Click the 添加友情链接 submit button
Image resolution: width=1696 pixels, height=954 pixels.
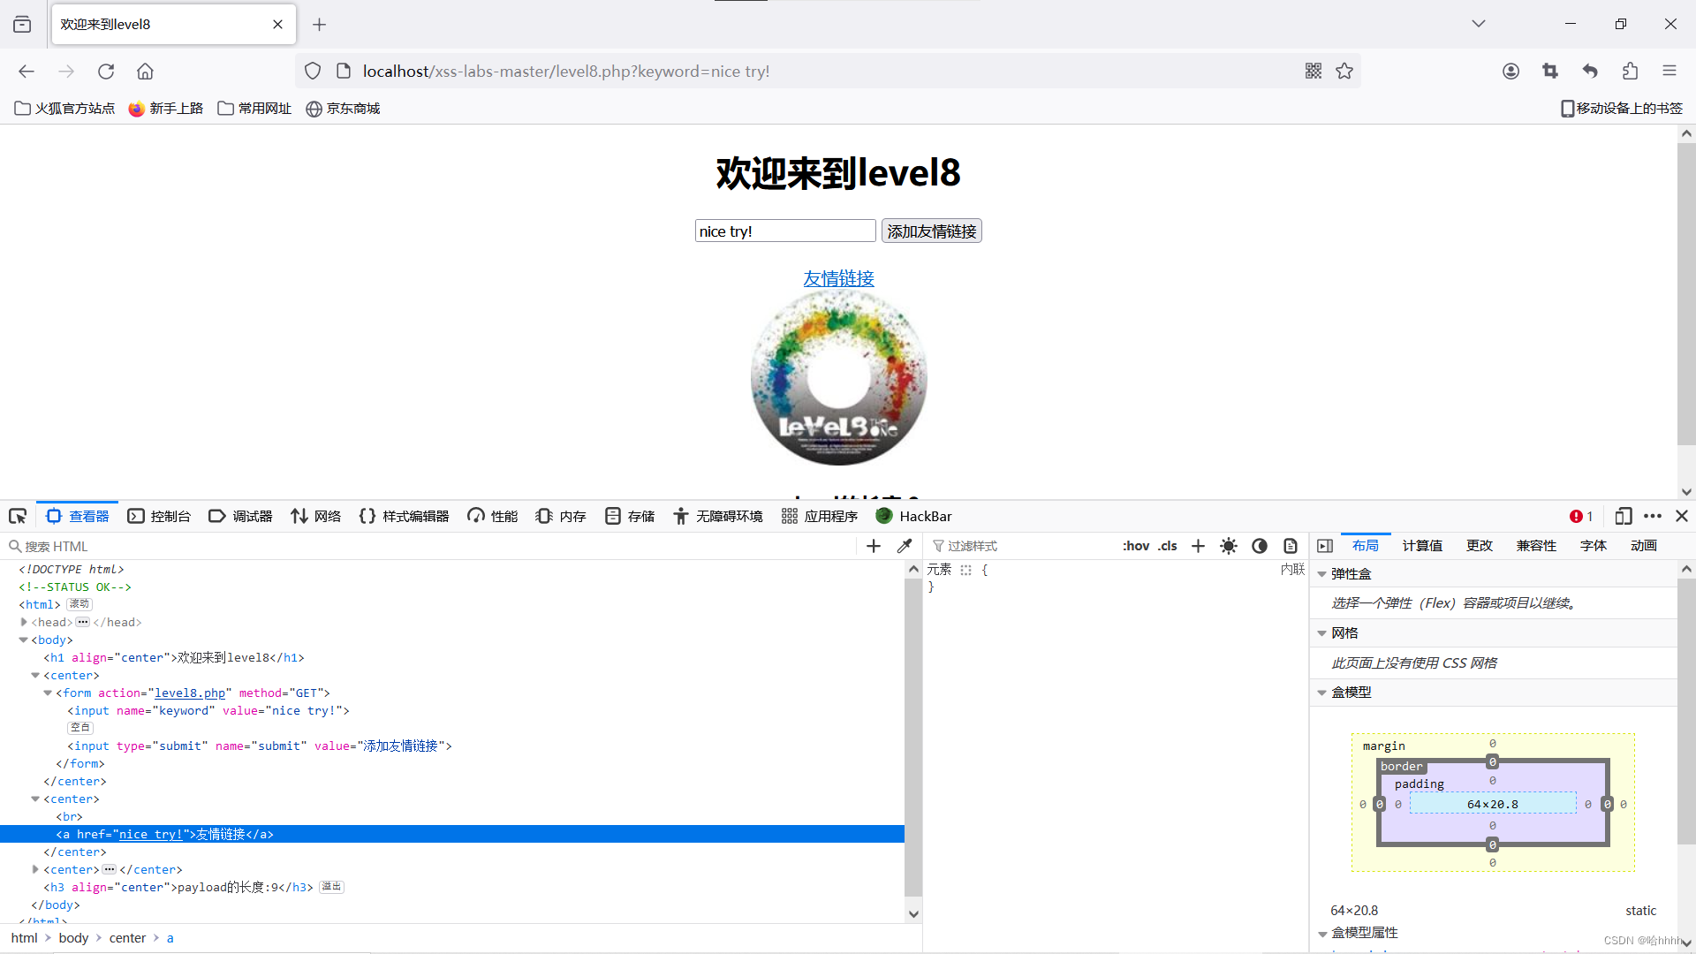pos(931,231)
